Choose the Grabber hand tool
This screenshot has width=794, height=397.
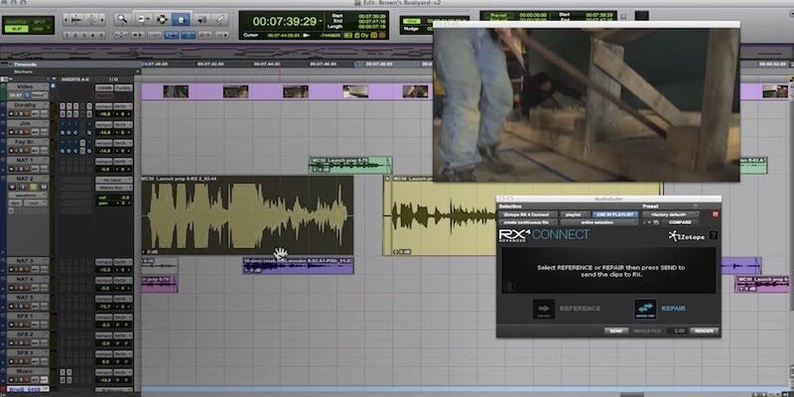[x=180, y=18]
